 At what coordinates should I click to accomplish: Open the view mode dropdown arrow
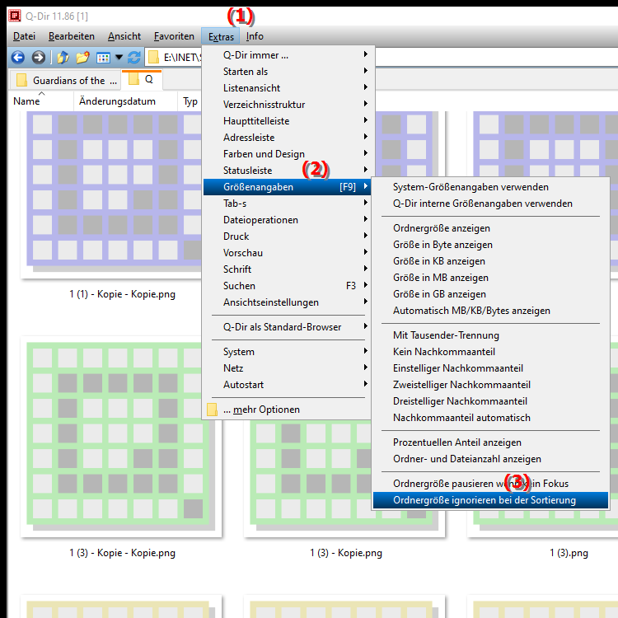point(119,58)
